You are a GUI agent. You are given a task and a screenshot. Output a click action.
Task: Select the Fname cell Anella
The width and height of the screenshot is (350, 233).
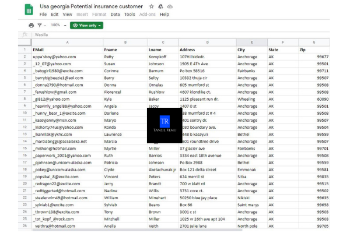(125, 225)
